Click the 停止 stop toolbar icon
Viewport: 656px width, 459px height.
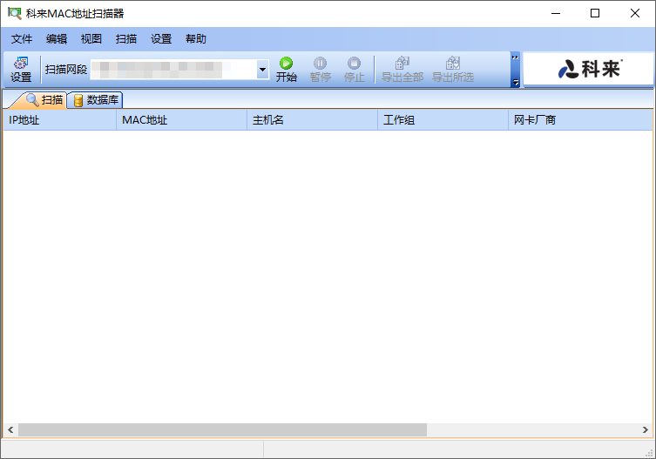click(x=354, y=70)
